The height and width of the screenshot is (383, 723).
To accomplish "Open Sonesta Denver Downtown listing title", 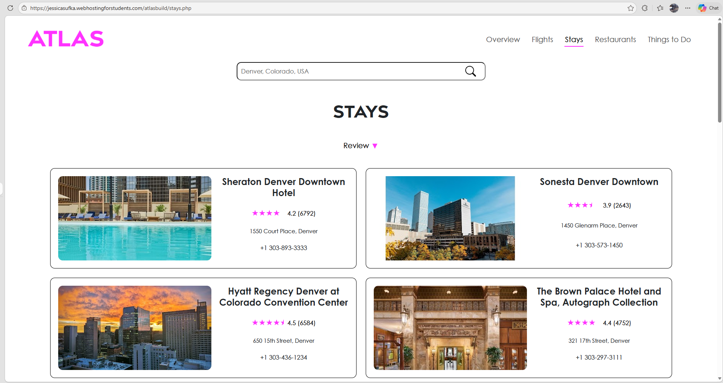I will [x=599, y=182].
